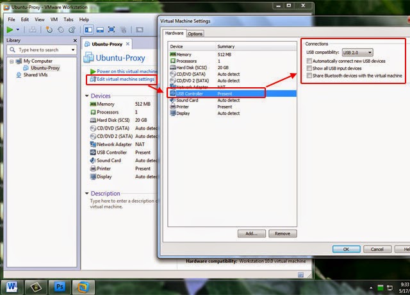Click the Unity mode toolbar icon
Viewport: 410px width, 295px height.
(x=123, y=30)
